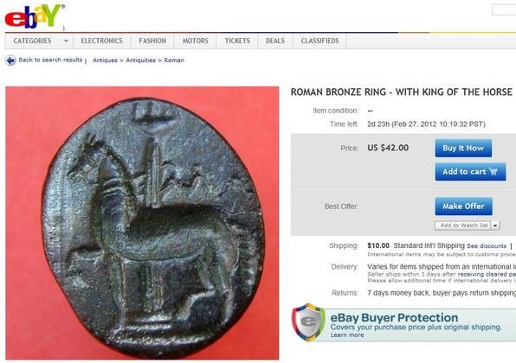516x363 pixels.
Task: Click the eBay logo
Action: (35, 16)
